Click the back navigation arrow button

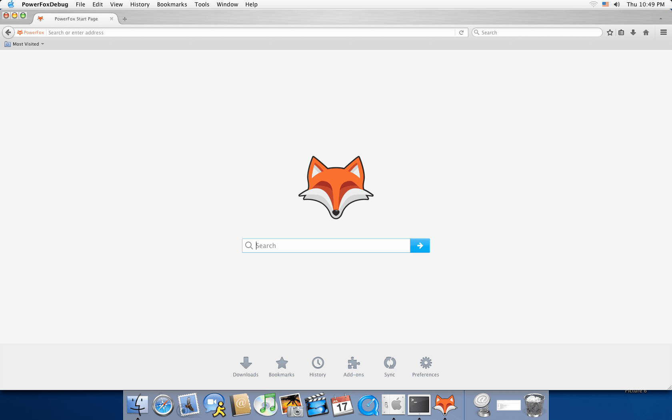[8, 32]
